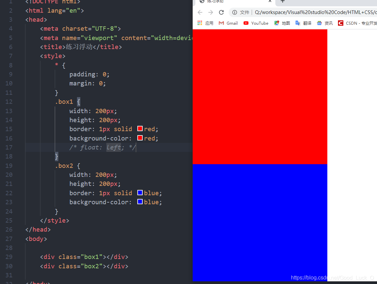
Task: Open the 翻译 translate bookmark
Action: 303,23
